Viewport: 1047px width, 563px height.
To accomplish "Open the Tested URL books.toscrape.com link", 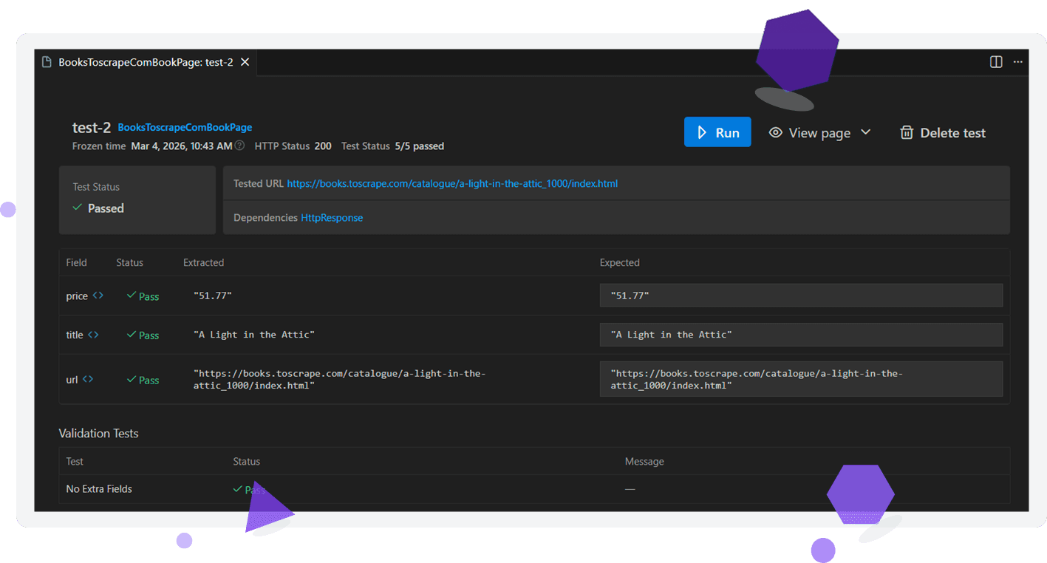I will pos(451,184).
